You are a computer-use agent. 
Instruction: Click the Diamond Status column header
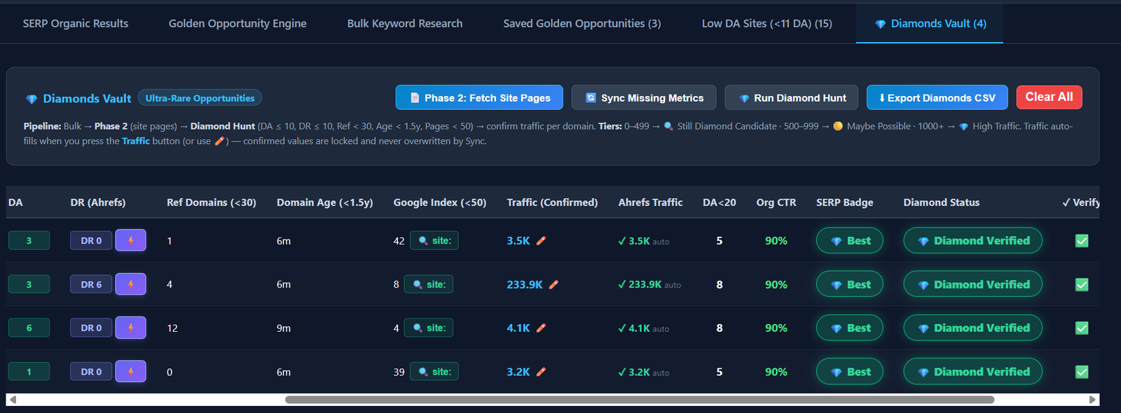[x=942, y=202]
